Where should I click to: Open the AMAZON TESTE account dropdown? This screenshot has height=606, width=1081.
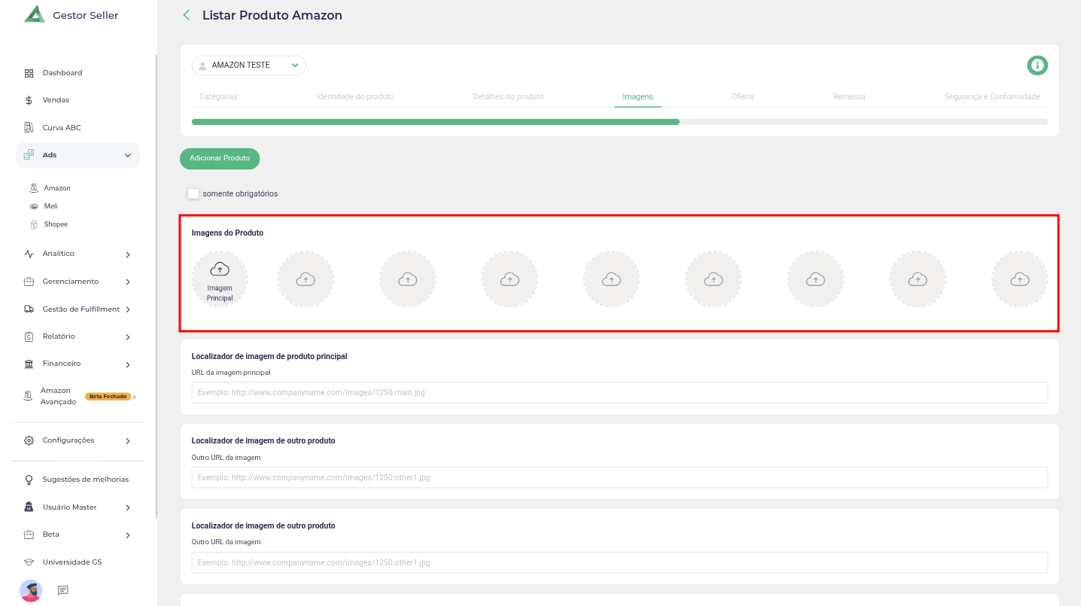(249, 65)
